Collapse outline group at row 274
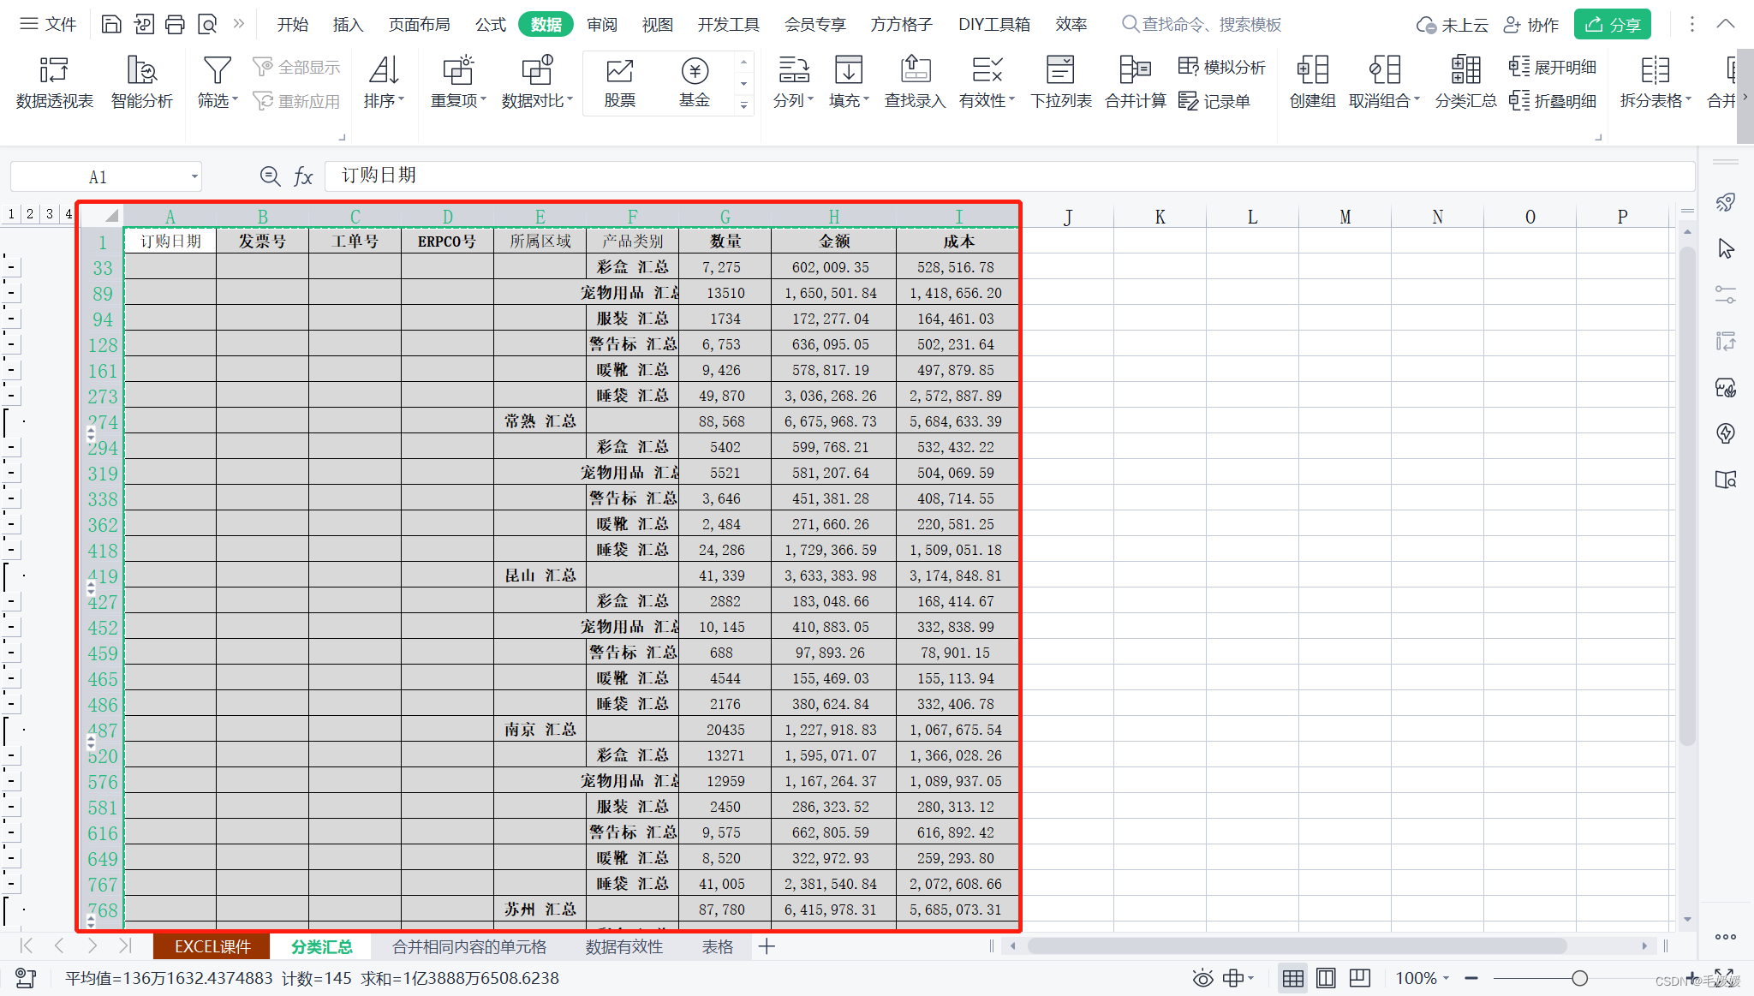This screenshot has height=996, width=1754. pyautogui.click(x=7, y=421)
